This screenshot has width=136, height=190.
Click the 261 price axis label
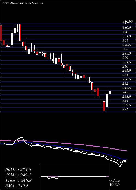click(125, 75)
